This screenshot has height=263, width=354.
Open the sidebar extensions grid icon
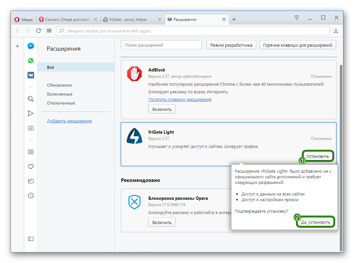pos(31,152)
